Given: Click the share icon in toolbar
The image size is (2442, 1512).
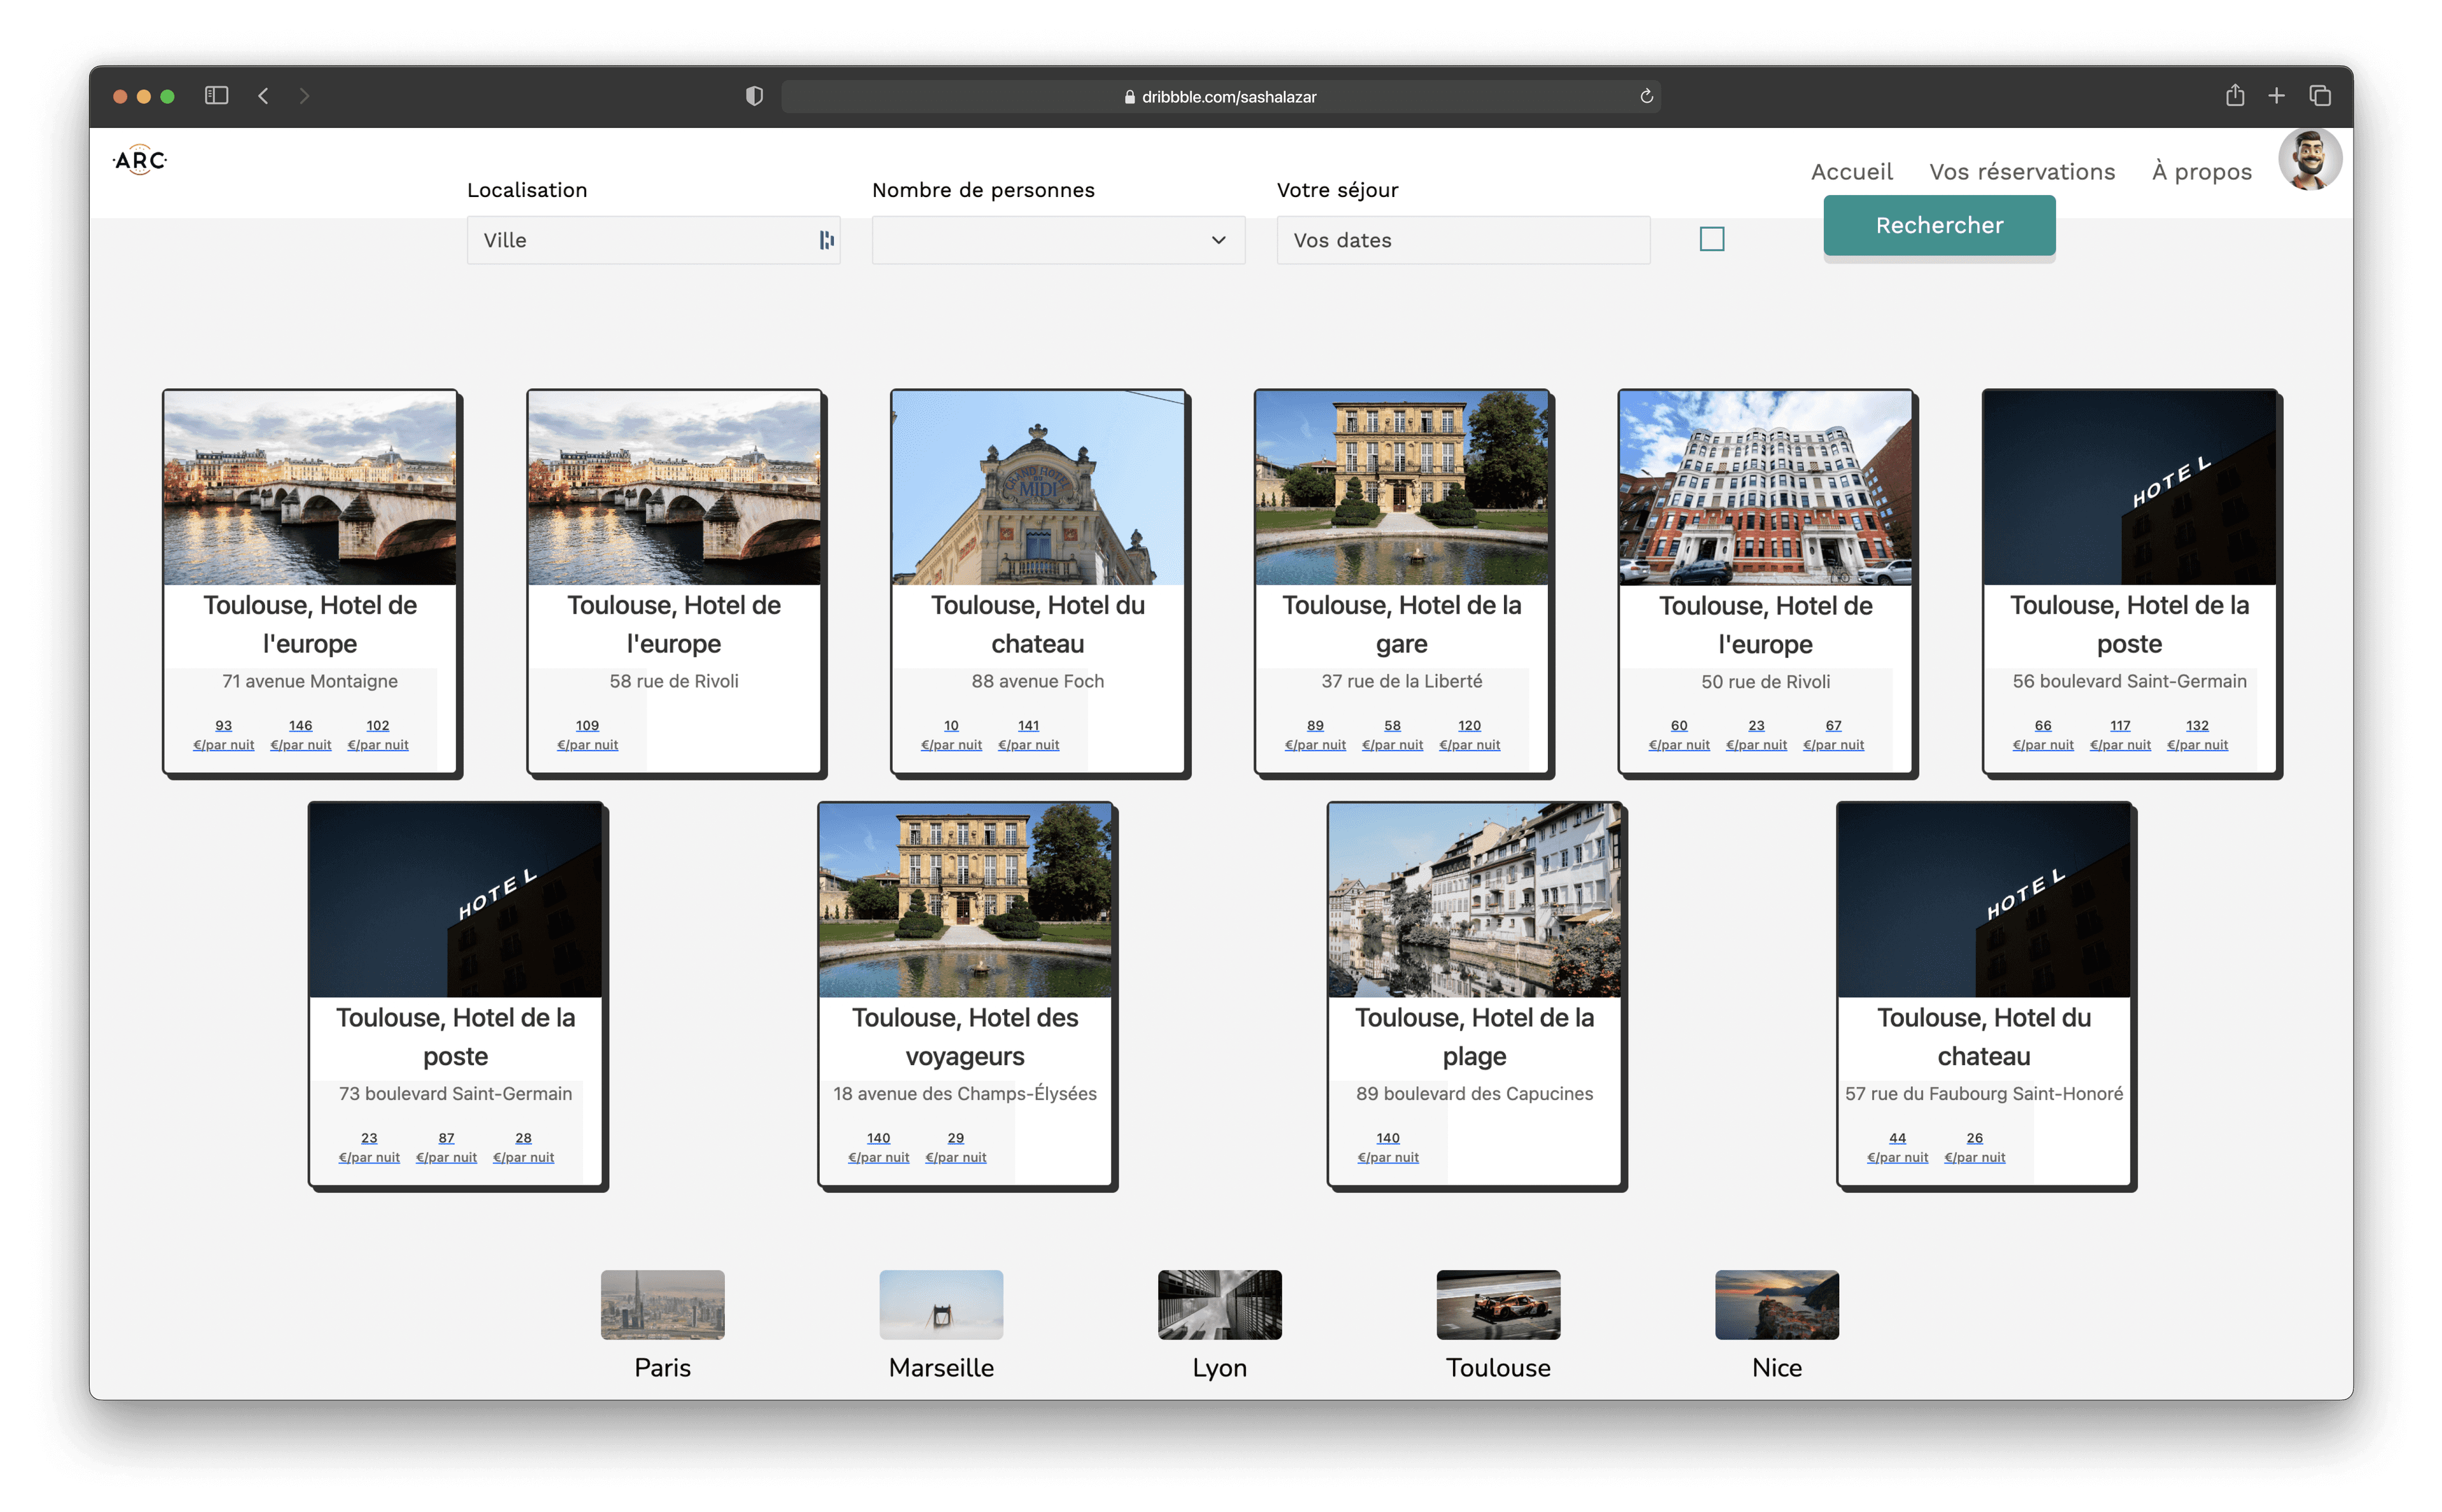Looking at the screenshot, I should (x=2234, y=96).
